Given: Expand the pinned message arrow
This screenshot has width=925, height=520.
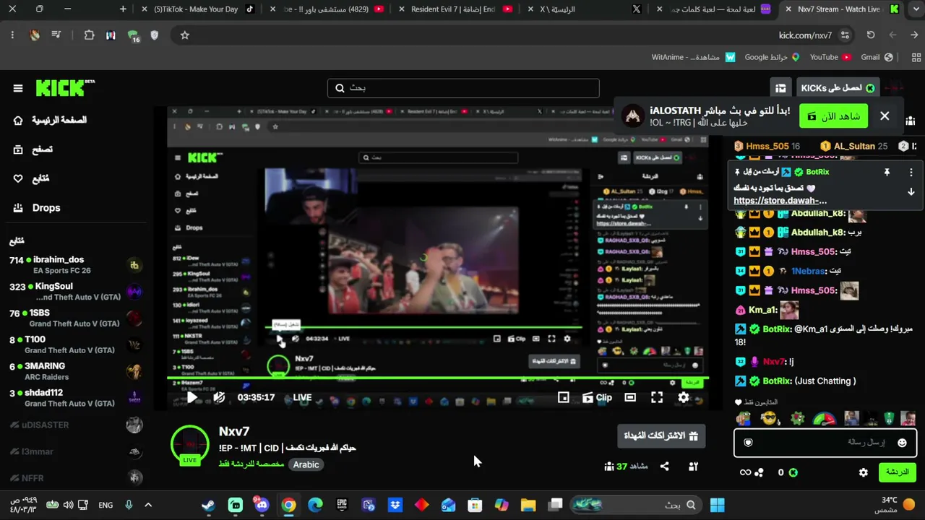Looking at the screenshot, I should click(x=911, y=192).
